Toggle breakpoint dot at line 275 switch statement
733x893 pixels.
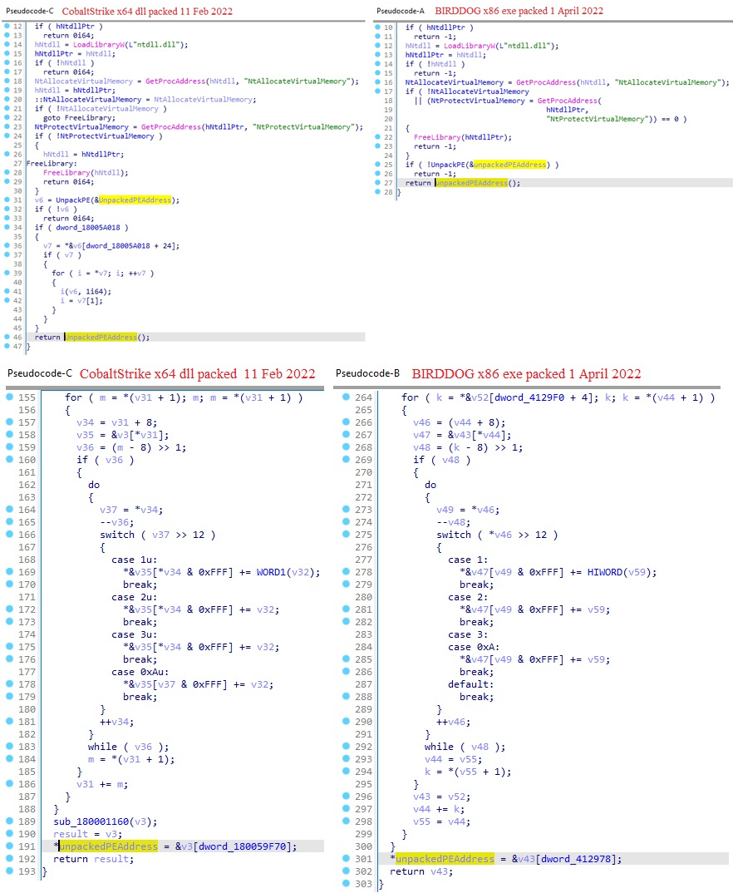pos(346,534)
